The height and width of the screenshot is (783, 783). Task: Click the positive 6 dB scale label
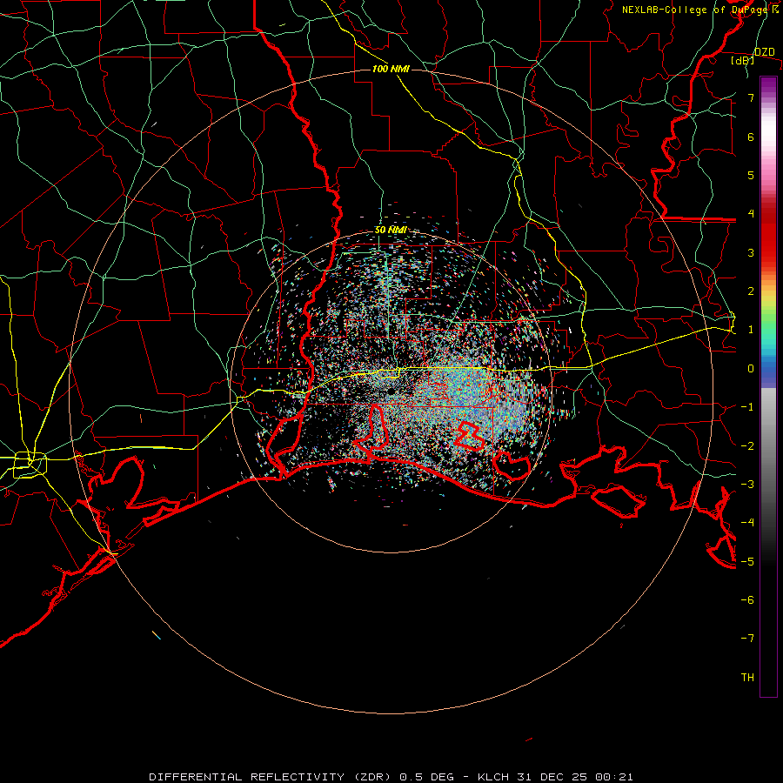(x=751, y=137)
